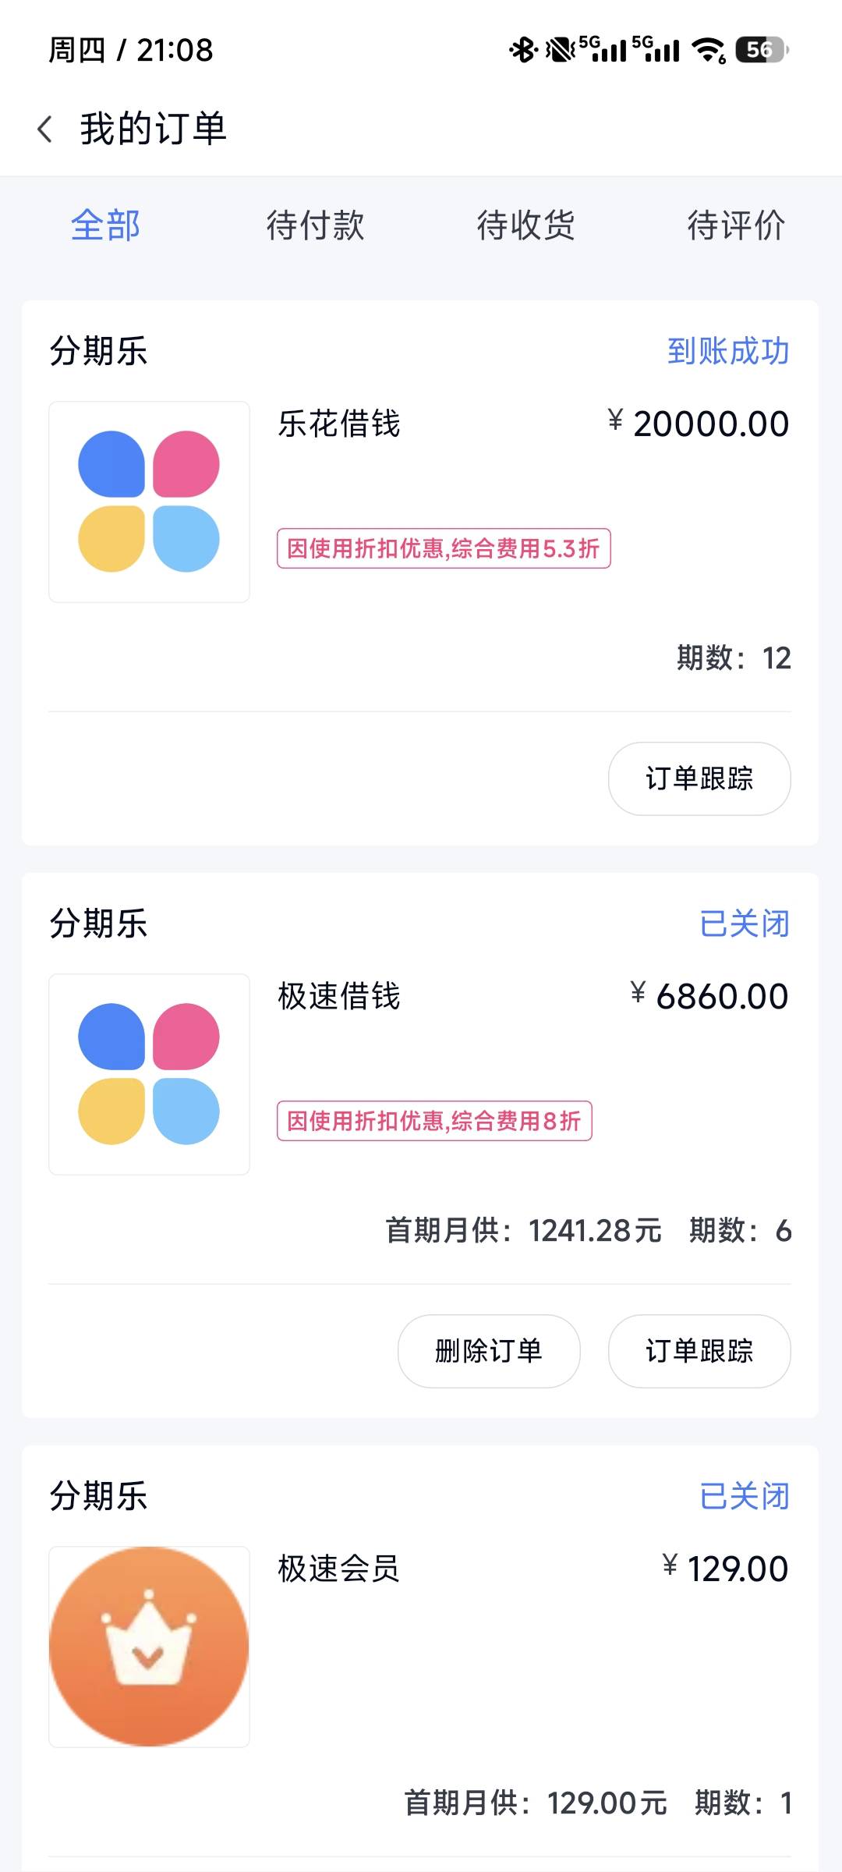Tap the 综合费用8折 discount tag
The image size is (842, 1872).
(434, 1121)
